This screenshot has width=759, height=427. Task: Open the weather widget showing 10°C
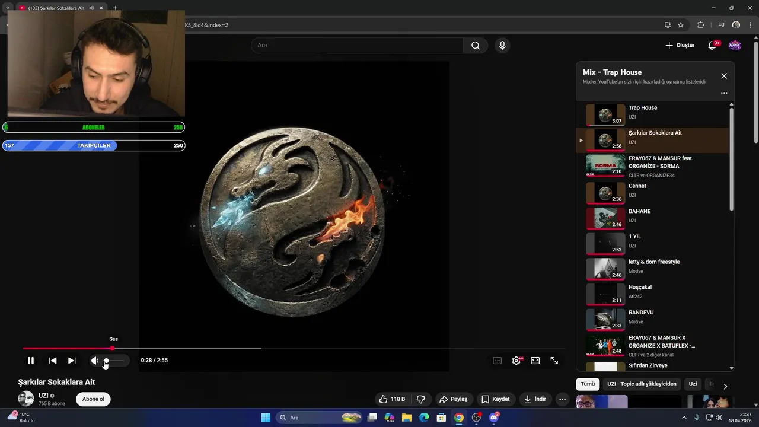[21, 418]
